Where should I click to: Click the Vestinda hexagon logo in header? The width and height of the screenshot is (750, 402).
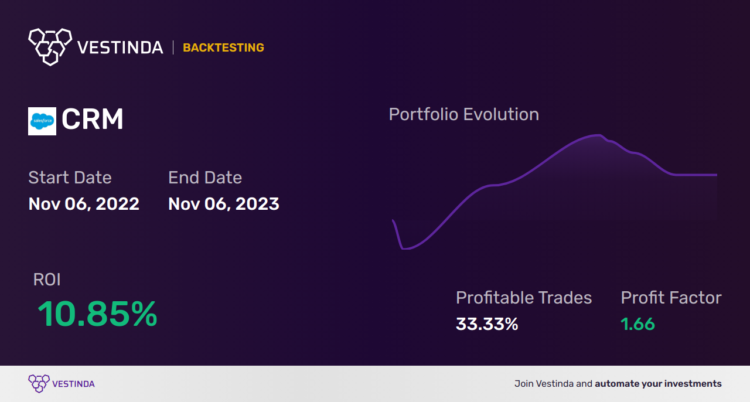coord(50,46)
